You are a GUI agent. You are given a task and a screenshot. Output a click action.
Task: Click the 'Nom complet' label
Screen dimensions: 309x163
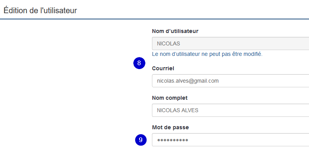(170, 98)
